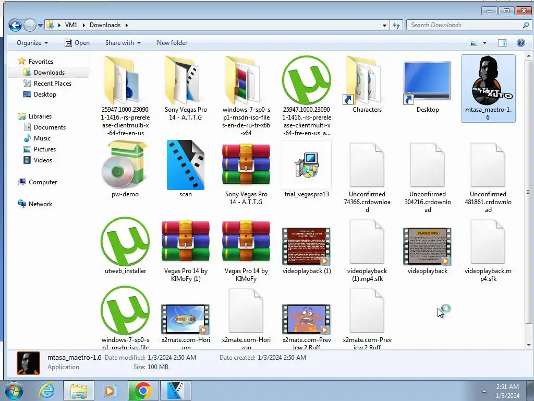Change view using the view icon
The width and height of the screenshot is (534, 401).
click(x=474, y=43)
